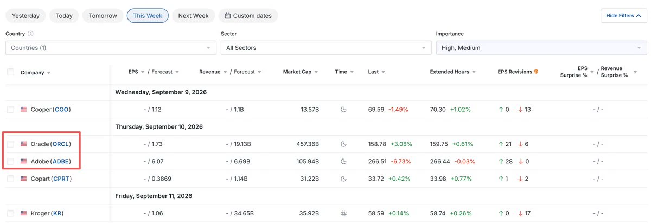Sort by Market Cap column

(x=300, y=72)
